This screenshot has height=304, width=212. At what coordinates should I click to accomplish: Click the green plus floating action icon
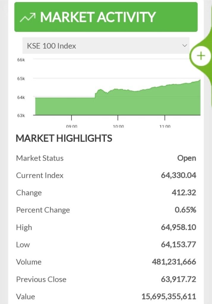(x=201, y=56)
